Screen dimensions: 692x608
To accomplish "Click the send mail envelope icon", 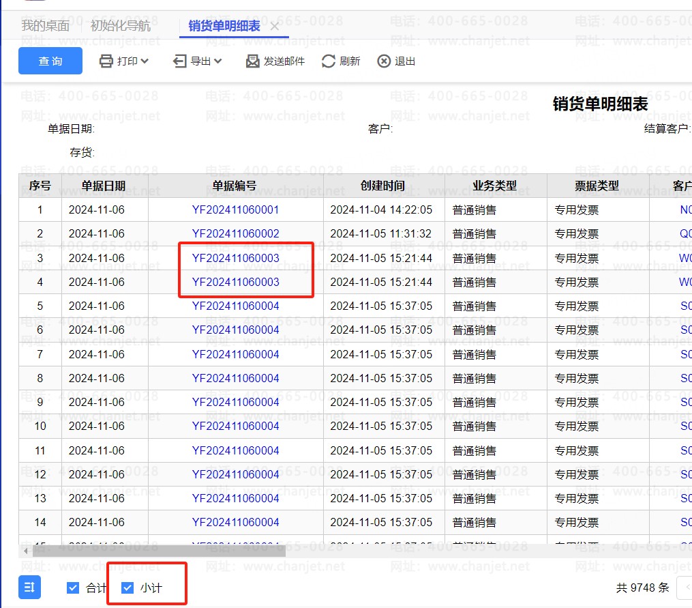I will (252, 61).
